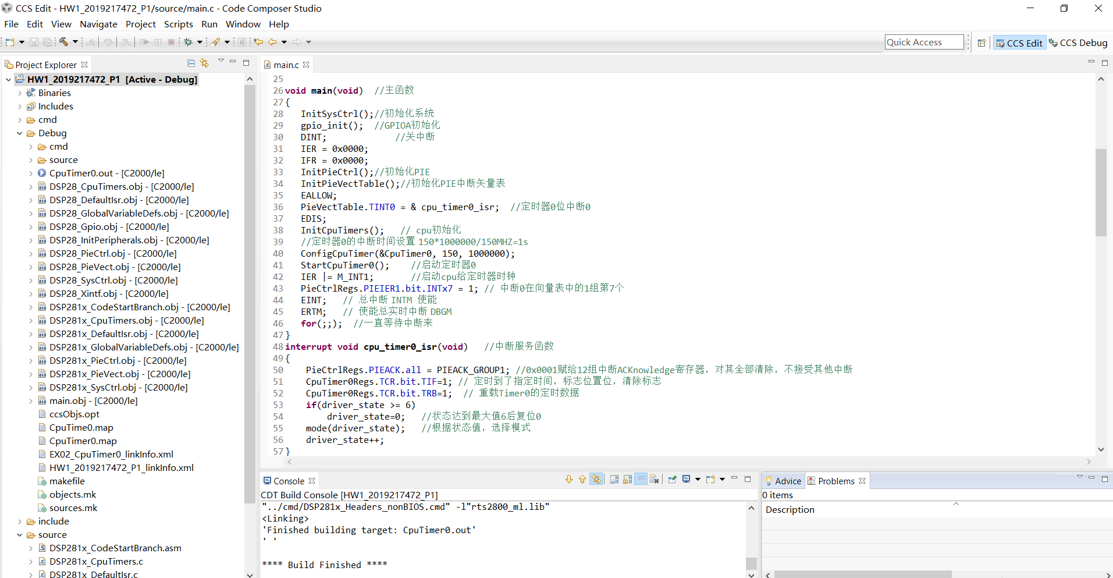Collapse All in Project Explorer
Viewport: 1113px width, 578px height.
191,63
